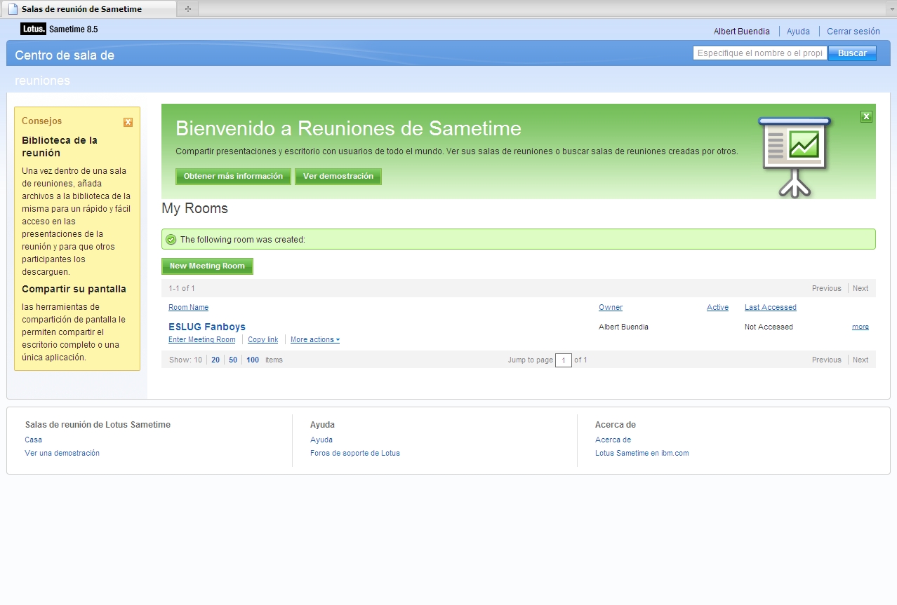
Task: Click the My Rooms heading
Action: 194,209
